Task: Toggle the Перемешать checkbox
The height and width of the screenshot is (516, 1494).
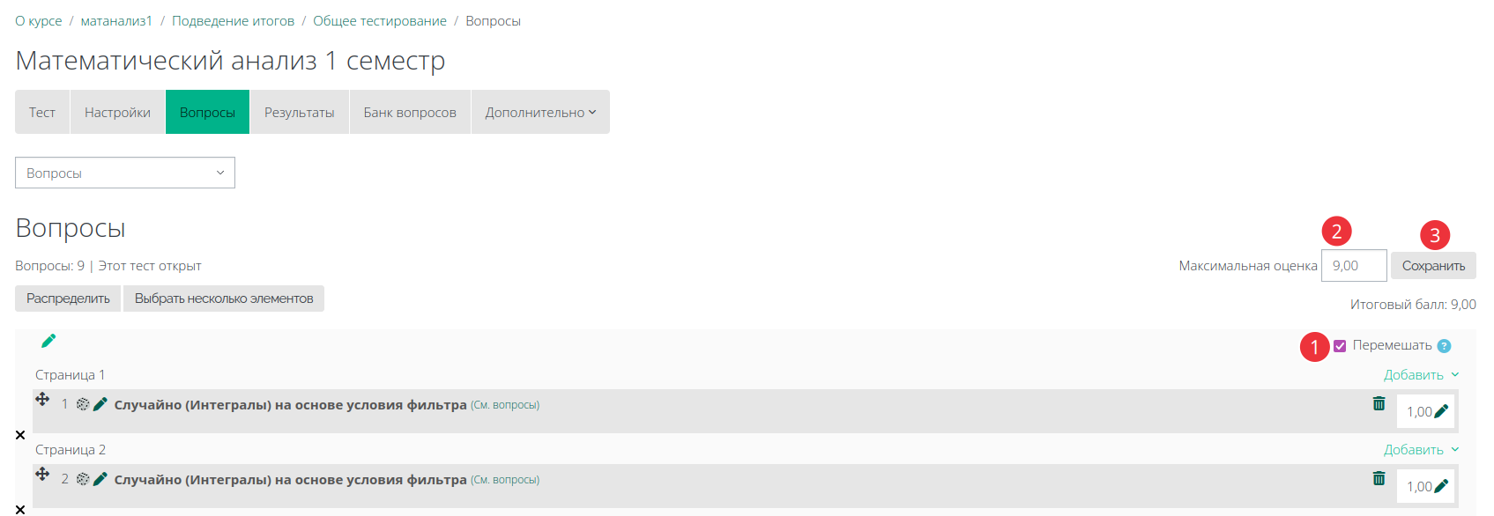Action: [1340, 346]
